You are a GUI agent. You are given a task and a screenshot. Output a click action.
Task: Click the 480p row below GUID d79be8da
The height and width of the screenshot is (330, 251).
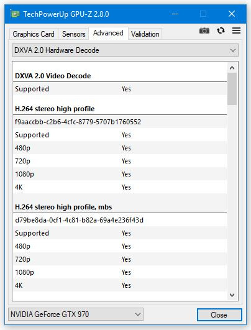click(120, 246)
